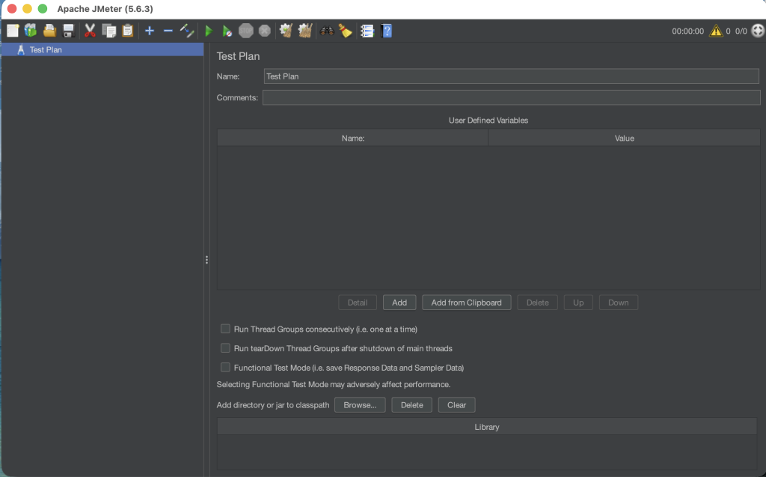Collapse all nodes with minus icon
Viewport: 766px width, 477px height.
pos(168,31)
